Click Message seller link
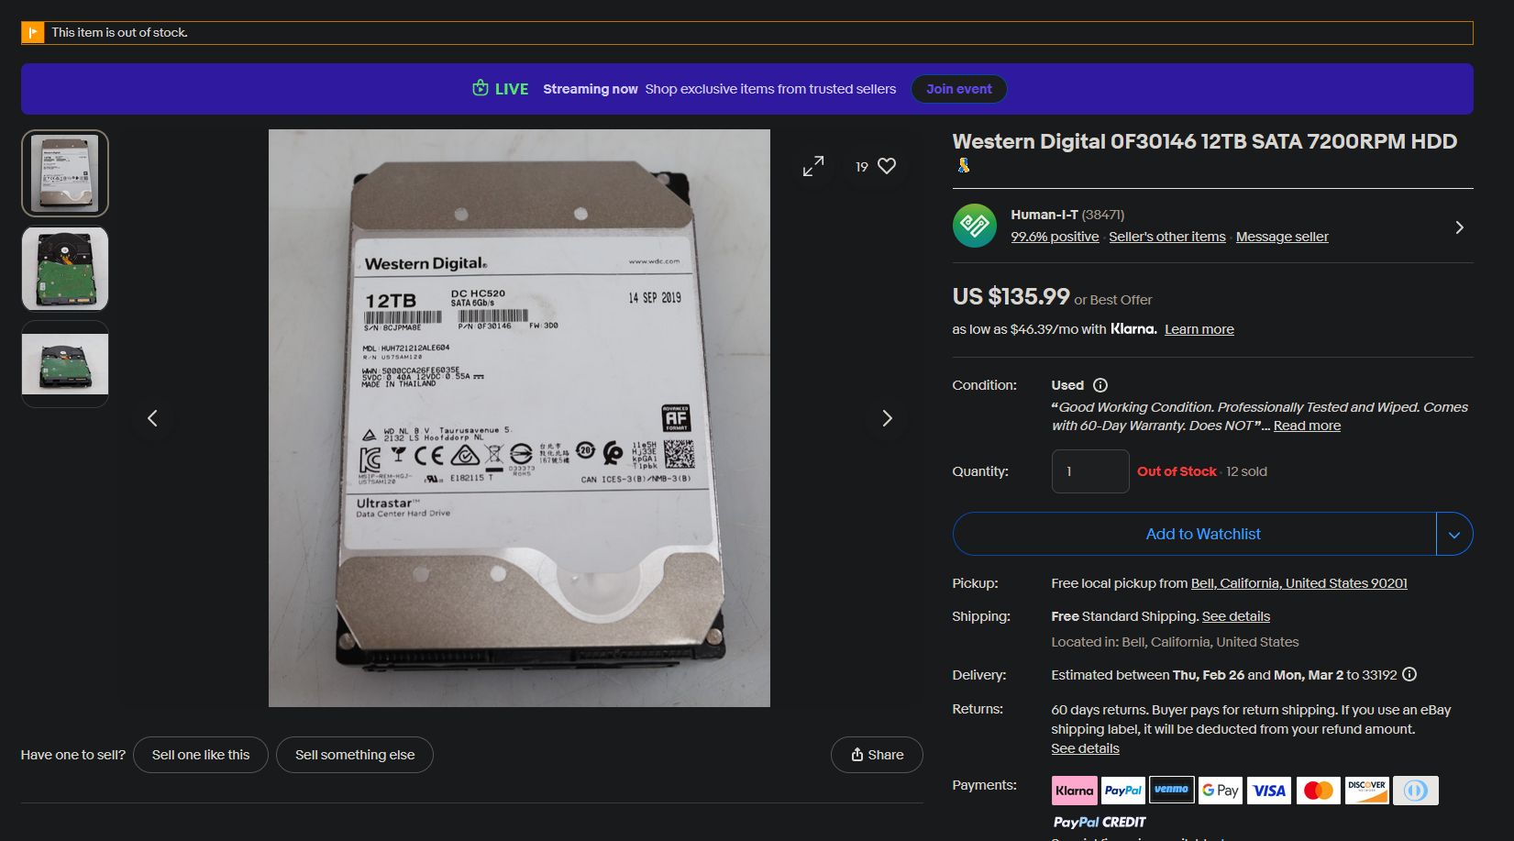 (1282, 237)
